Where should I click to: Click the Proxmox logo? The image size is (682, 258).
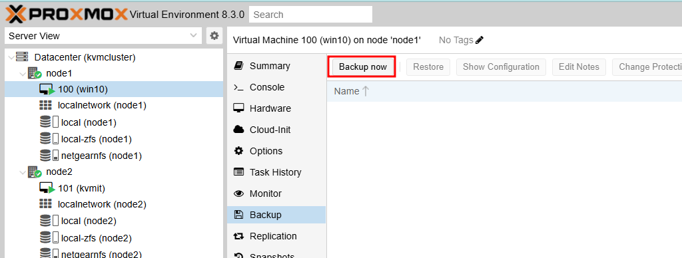(67, 14)
